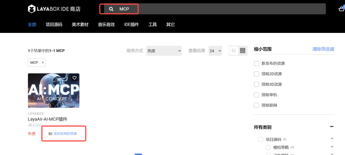Open the AI:MCP product thumbnail

coord(54,90)
